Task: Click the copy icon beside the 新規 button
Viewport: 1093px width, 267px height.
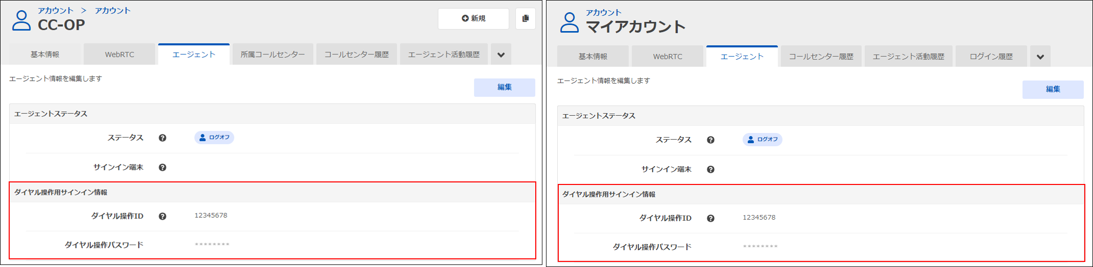Action: coord(525,19)
